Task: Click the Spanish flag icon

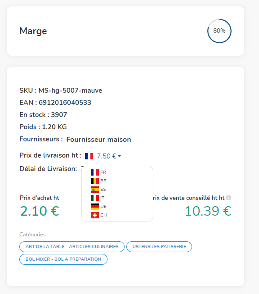Action: coord(95,190)
